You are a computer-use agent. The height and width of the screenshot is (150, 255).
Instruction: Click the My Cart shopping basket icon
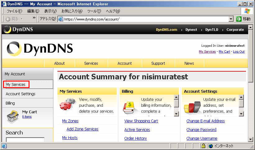(13, 116)
